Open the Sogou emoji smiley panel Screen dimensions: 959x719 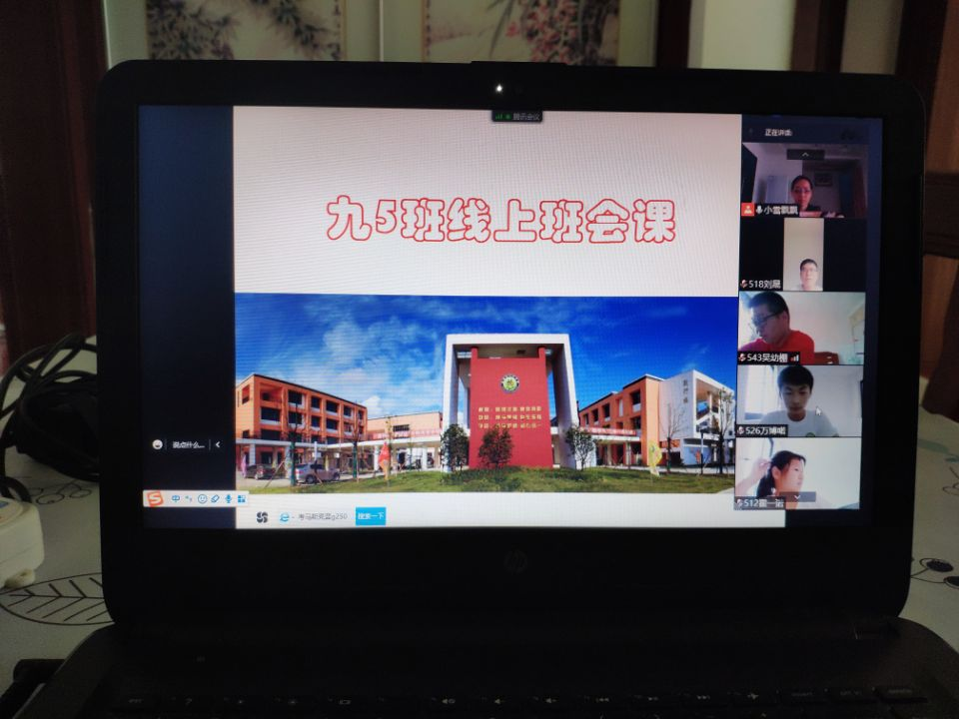(x=202, y=497)
